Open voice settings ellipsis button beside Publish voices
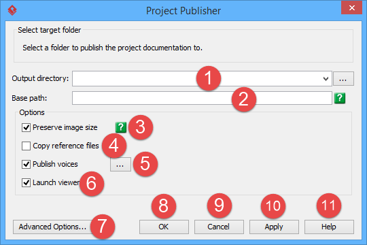This screenshot has width=367, height=245. [120, 165]
